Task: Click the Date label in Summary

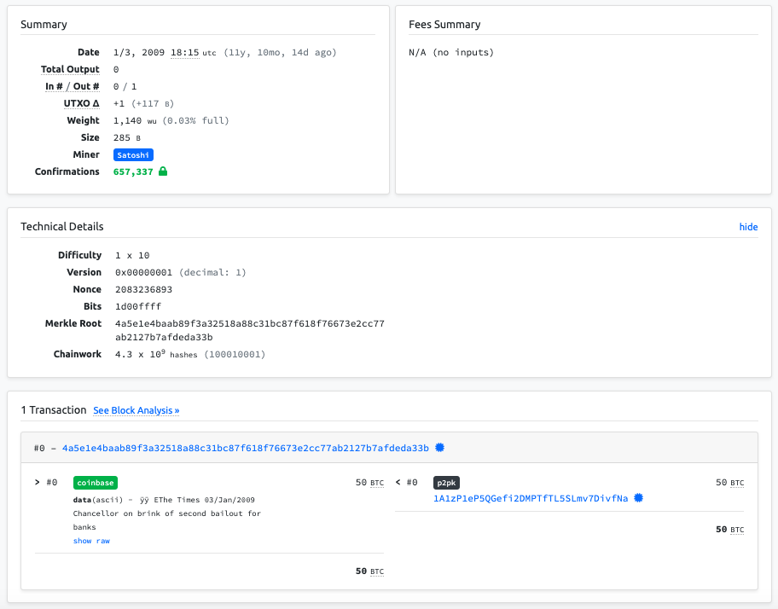Action: pyautogui.click(x=88, y=52)
